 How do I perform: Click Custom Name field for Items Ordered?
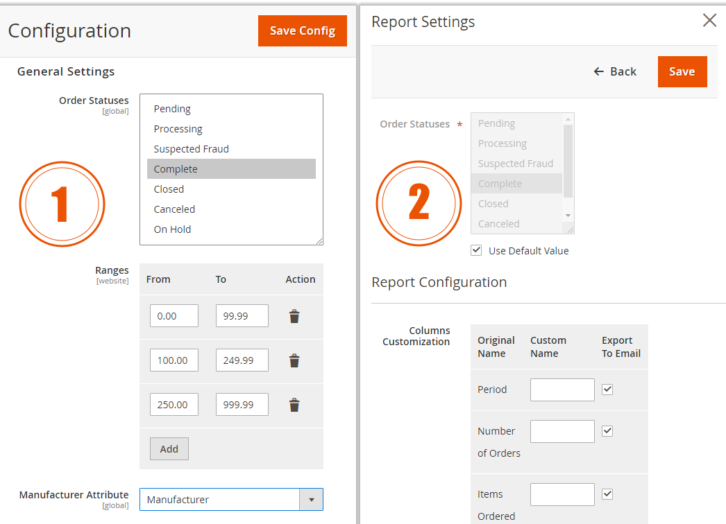pyautogui.click(x=562, y=494)
